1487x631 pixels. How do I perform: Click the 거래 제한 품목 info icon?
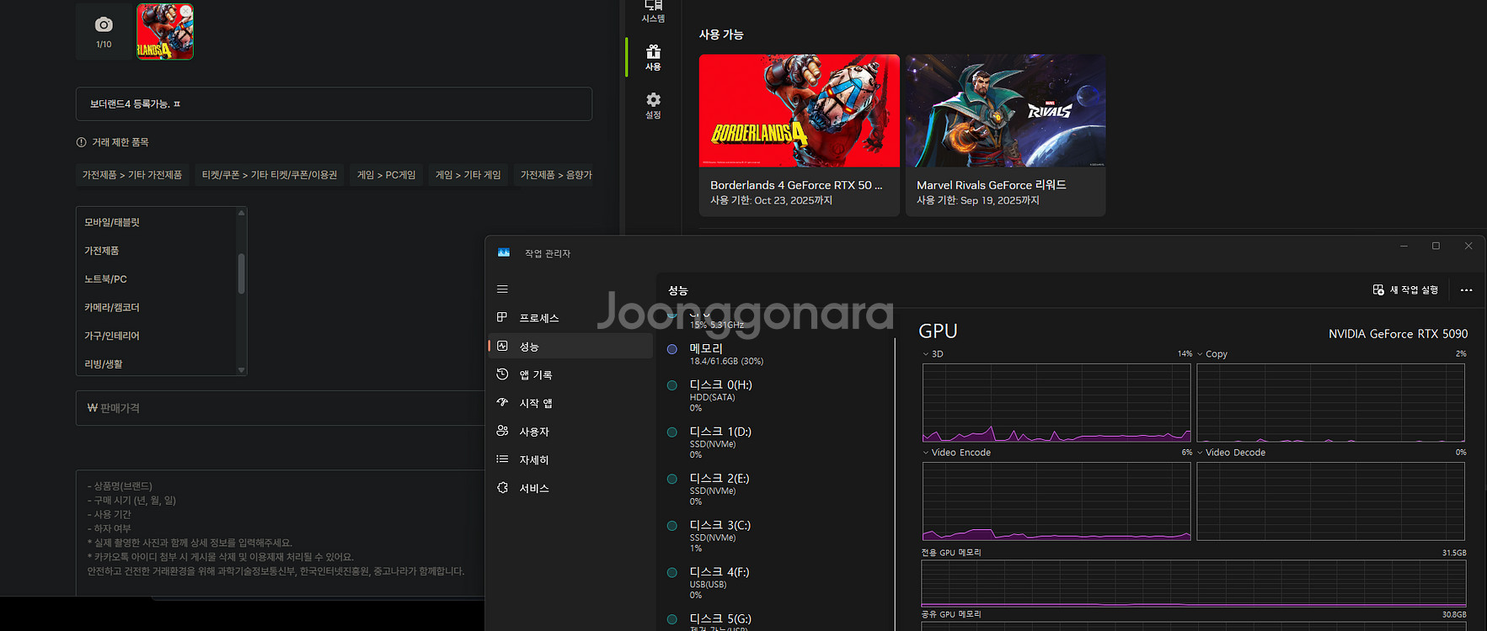coord(81,142)
